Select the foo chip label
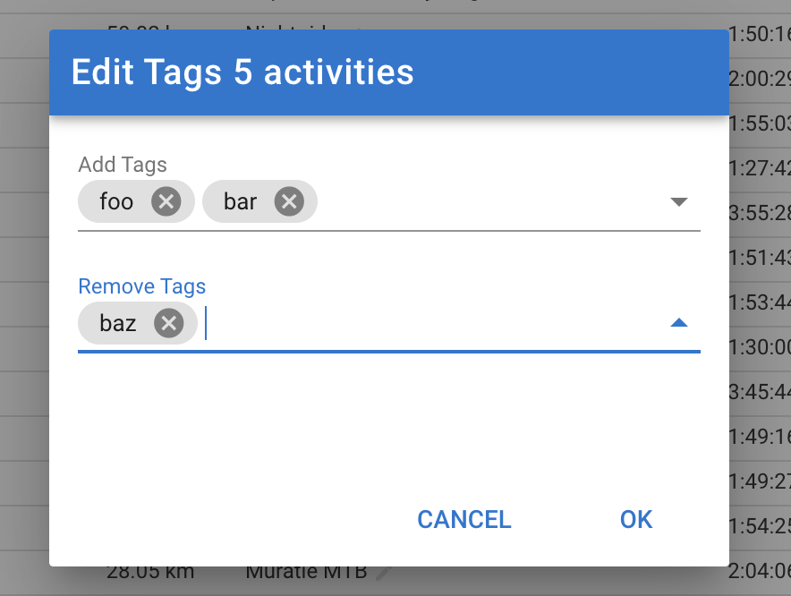Image resolution: width=791 pixels, height=596 pixels. [116, 201]
